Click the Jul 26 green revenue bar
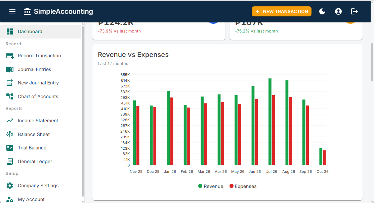 point(270,122)
